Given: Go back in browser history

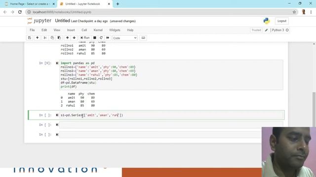Looking at the screenshot, I should (x=5, y=12).
